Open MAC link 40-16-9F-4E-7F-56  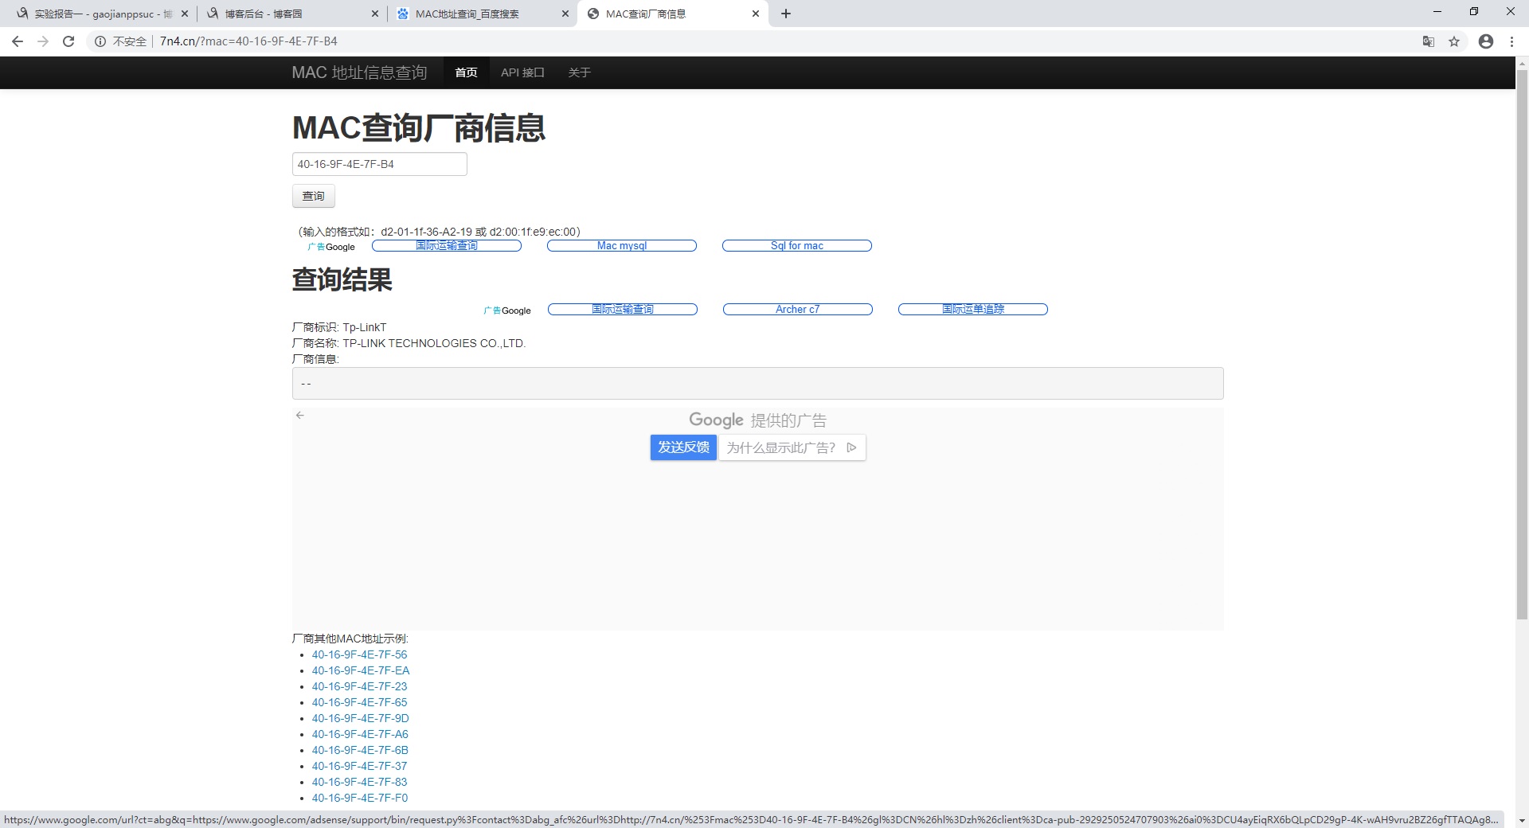point(359,654)
